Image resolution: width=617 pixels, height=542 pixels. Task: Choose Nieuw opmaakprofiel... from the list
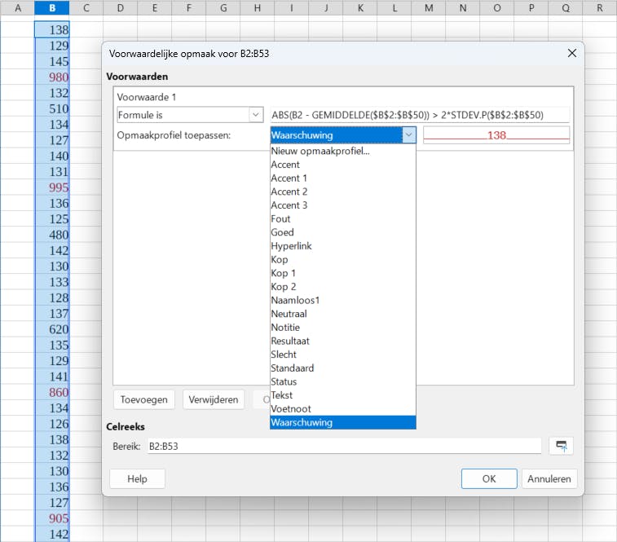pyautogui.click(x=343, y=151)
